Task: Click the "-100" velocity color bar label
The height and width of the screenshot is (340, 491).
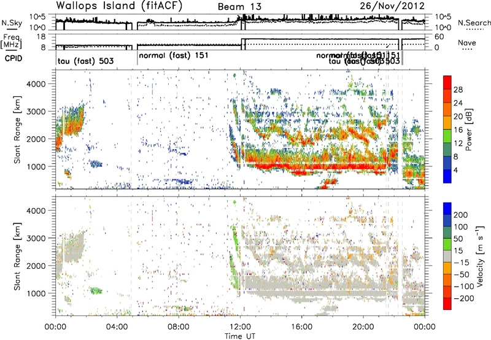Action: 464,287
